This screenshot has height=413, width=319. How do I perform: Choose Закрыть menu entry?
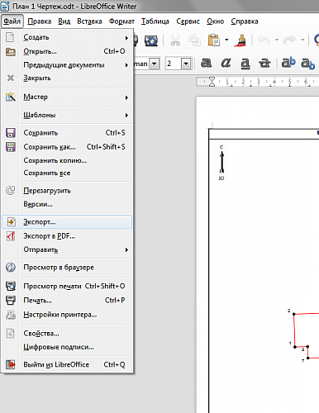pos(67,78)
